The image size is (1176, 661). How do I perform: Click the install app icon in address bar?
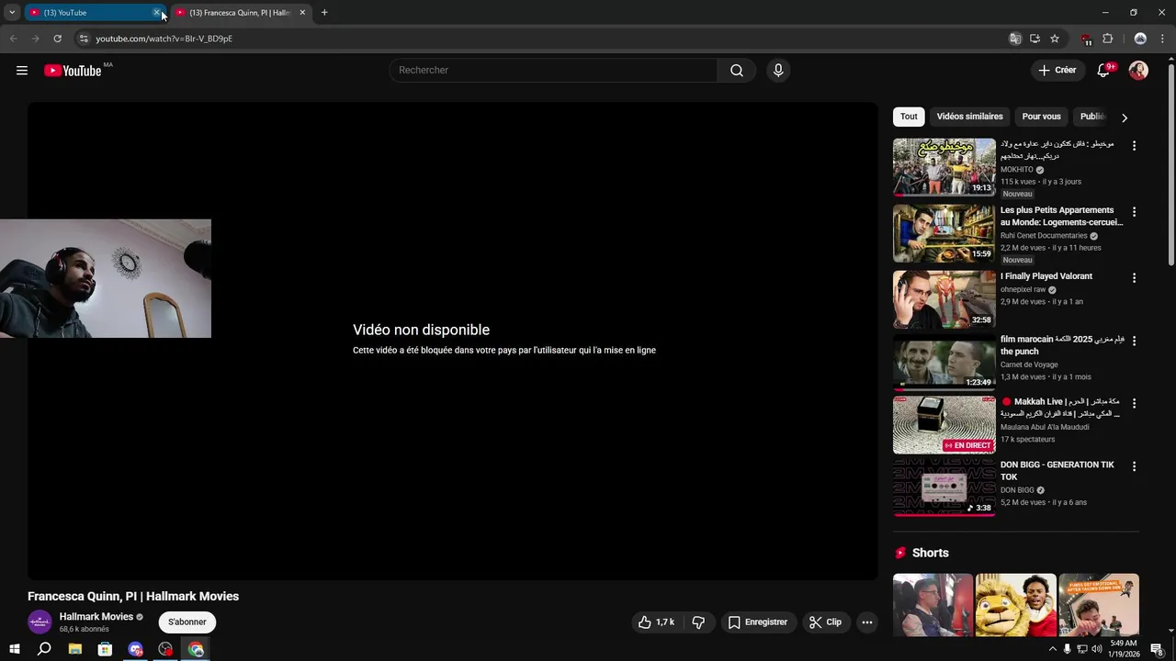point(1035,39)
